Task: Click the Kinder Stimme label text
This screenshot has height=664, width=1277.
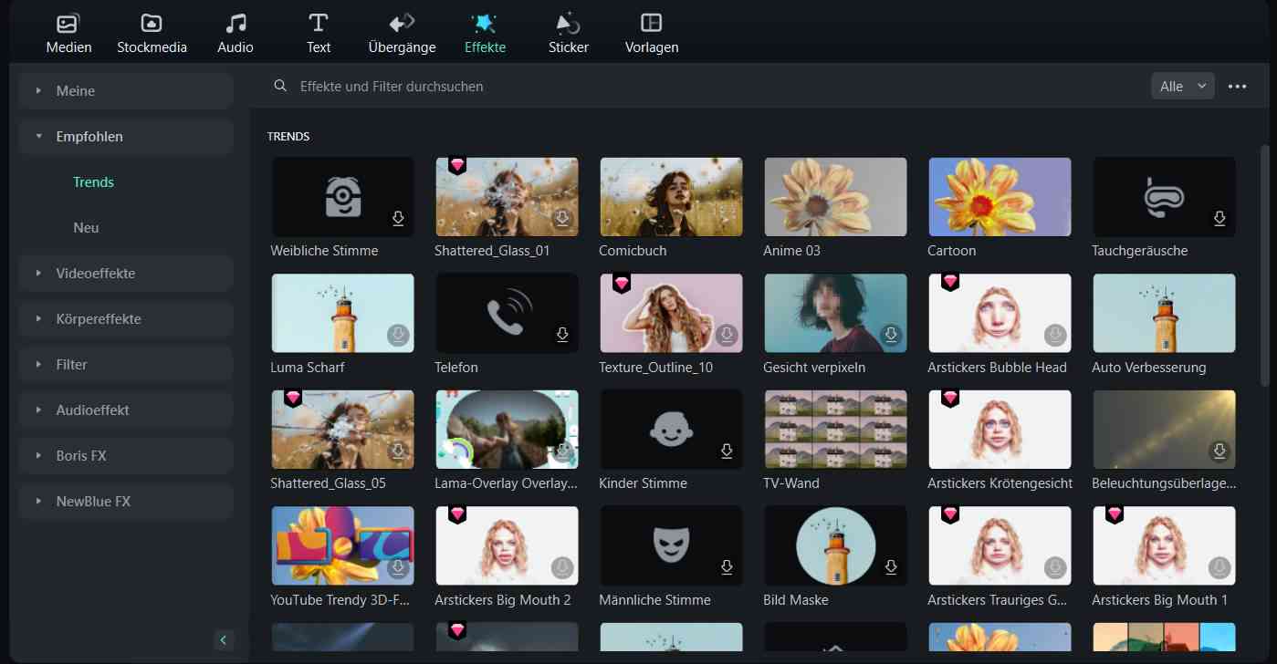Action: click(x=643, y=482)
